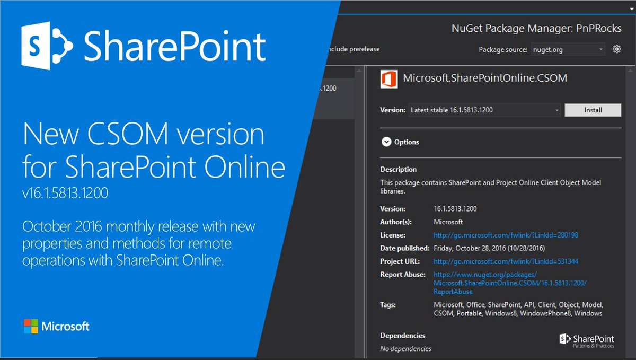Collapse the Options section

pyautogui.click(x=387, y=142)
